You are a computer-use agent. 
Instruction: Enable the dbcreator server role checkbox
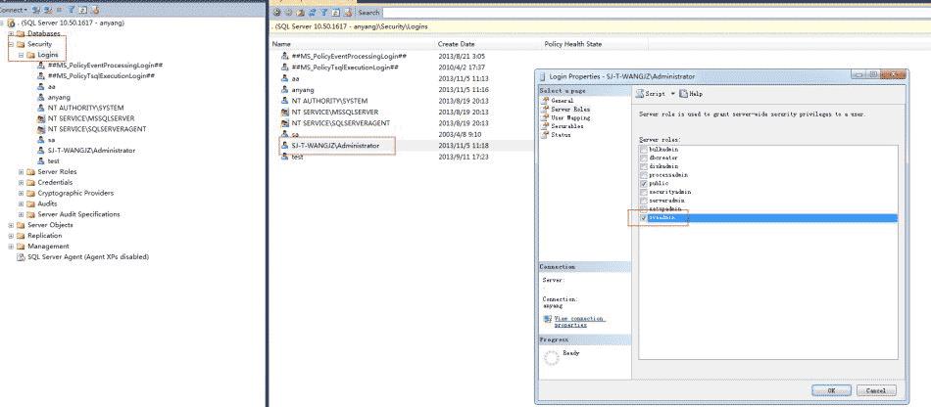642,157
